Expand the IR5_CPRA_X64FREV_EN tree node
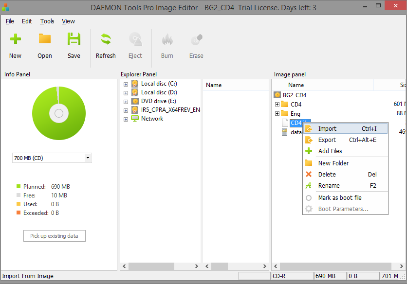Viewport: 407px width, 284px height. click(x=126, y=111)
